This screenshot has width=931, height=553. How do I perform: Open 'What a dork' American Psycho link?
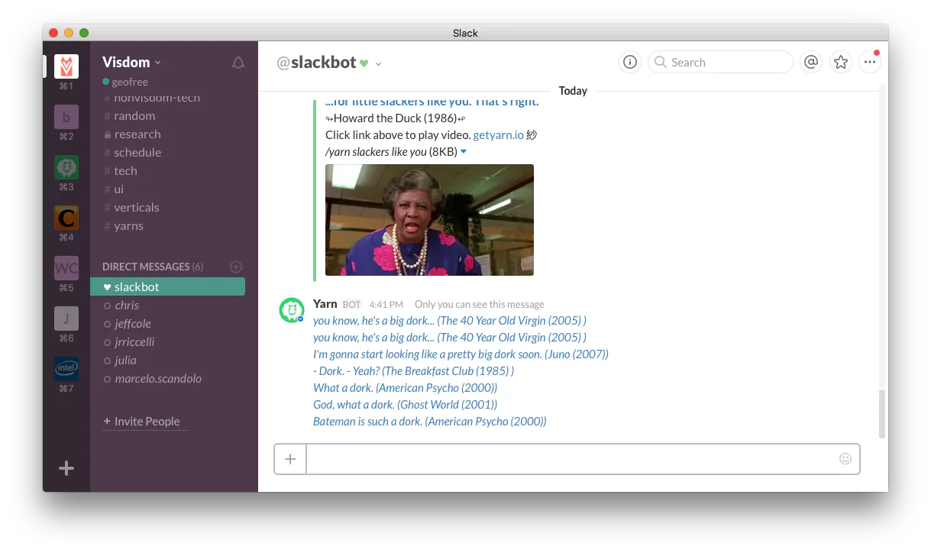click(x=406, y=388)
